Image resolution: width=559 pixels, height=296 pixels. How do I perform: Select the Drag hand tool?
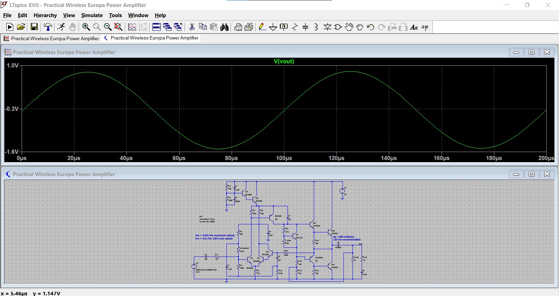[x=360, y=27]
